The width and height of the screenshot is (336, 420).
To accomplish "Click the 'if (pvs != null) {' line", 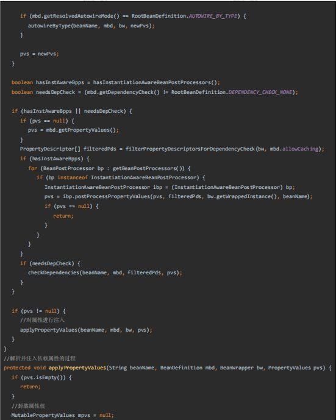I will point(38,311).
